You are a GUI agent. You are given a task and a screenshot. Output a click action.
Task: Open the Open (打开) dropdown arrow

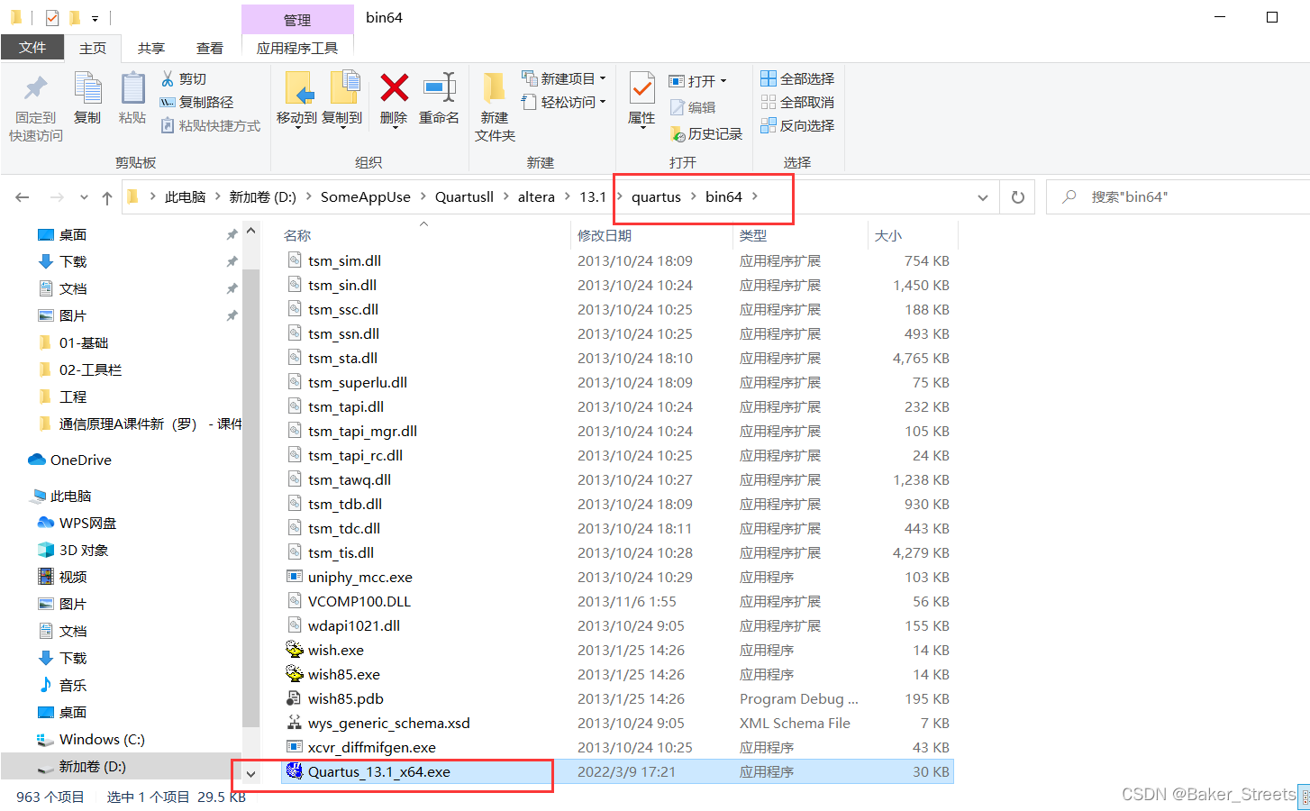(723, 80)
